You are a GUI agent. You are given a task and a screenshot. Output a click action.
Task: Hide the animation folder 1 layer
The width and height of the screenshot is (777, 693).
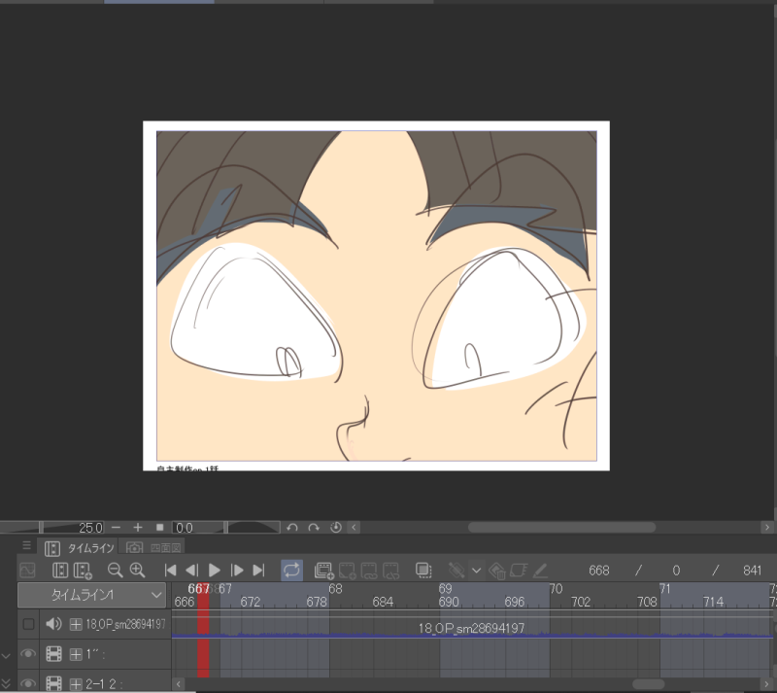point(28,655)
